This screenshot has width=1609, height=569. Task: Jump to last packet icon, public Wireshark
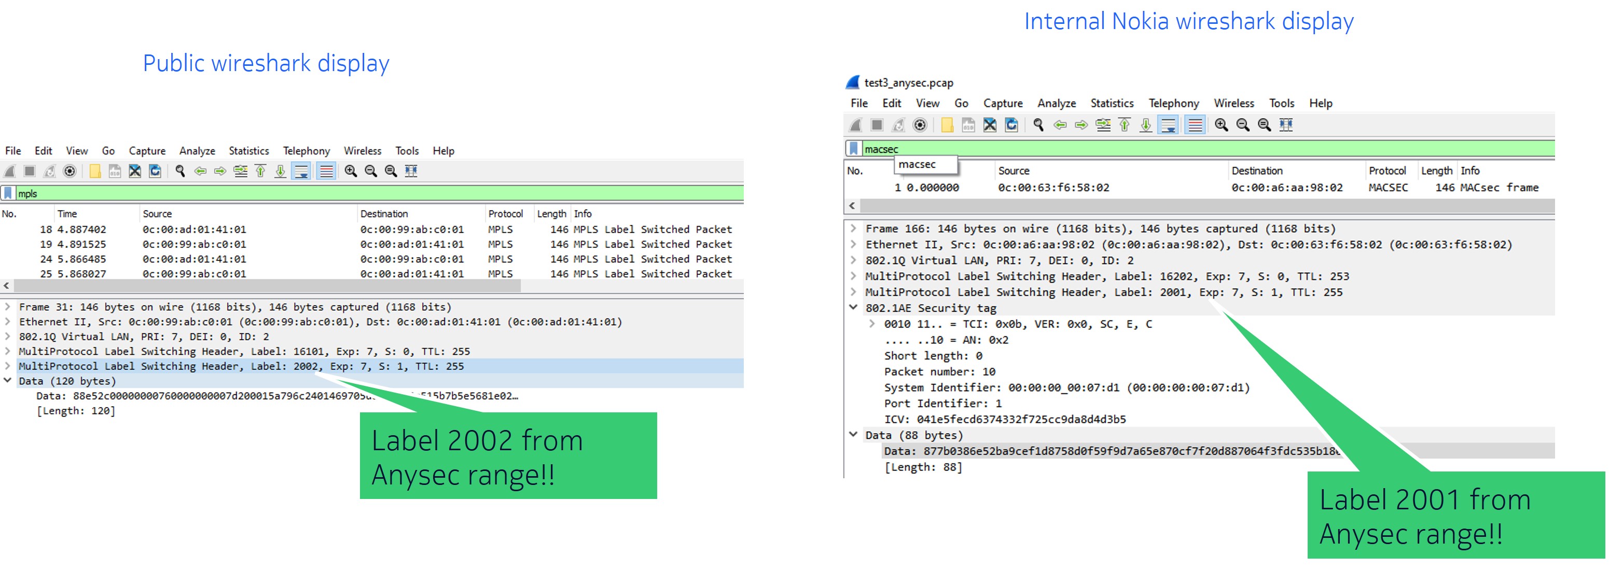pos(281,171)
